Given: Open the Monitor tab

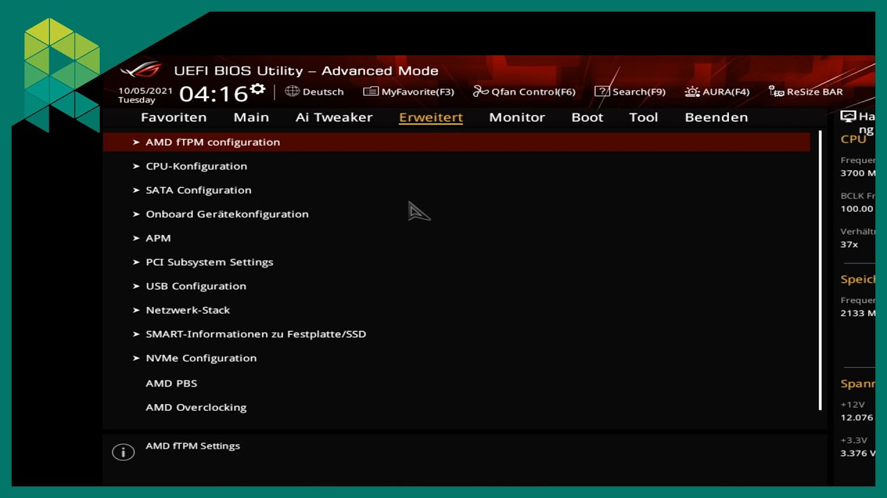Looking at the screenshot, I should click(x=517, y=117).
